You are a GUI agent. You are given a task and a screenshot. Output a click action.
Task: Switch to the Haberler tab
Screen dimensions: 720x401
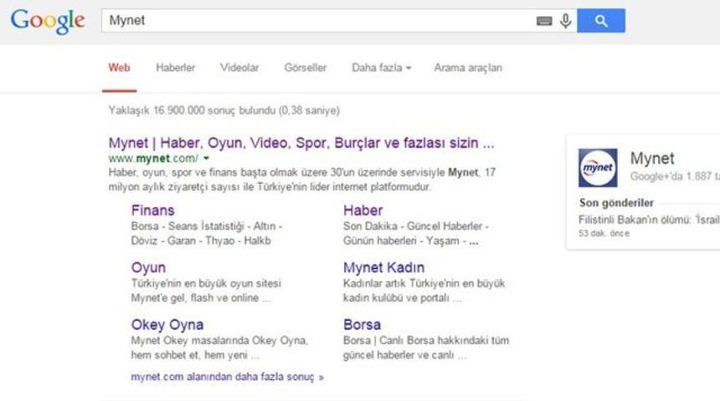176,68
